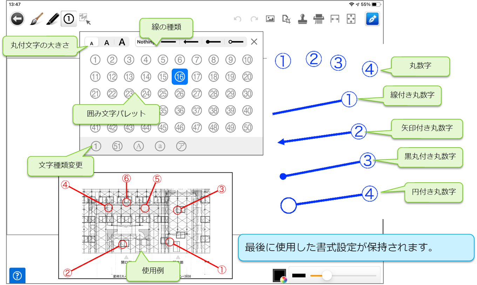477x285 pixels.
Task: Close the enclosed character palette
Action: 254,42
